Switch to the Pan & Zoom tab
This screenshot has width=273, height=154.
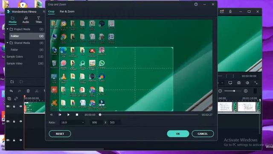(67, 12)
